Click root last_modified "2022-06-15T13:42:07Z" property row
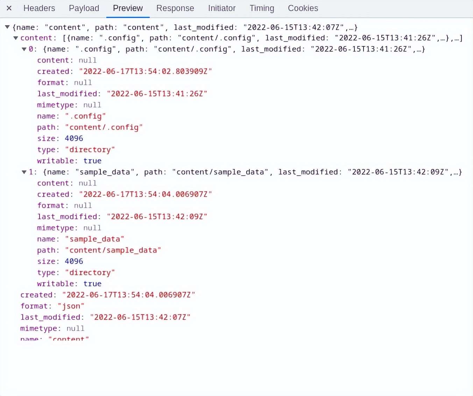 [105, 317]
